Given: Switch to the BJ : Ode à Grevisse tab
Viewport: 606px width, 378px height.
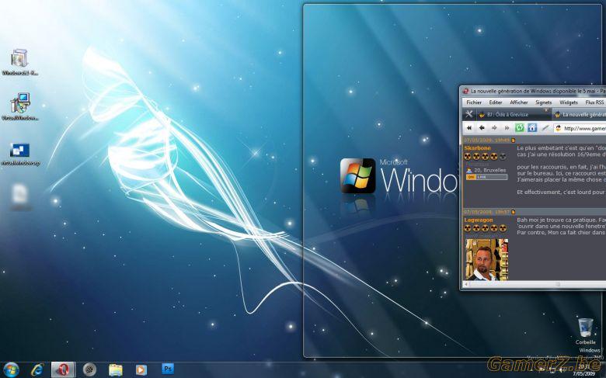Looking at the screenshot, I should 513,114.
